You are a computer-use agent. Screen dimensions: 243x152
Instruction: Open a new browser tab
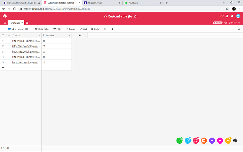[x=167, y=3]
